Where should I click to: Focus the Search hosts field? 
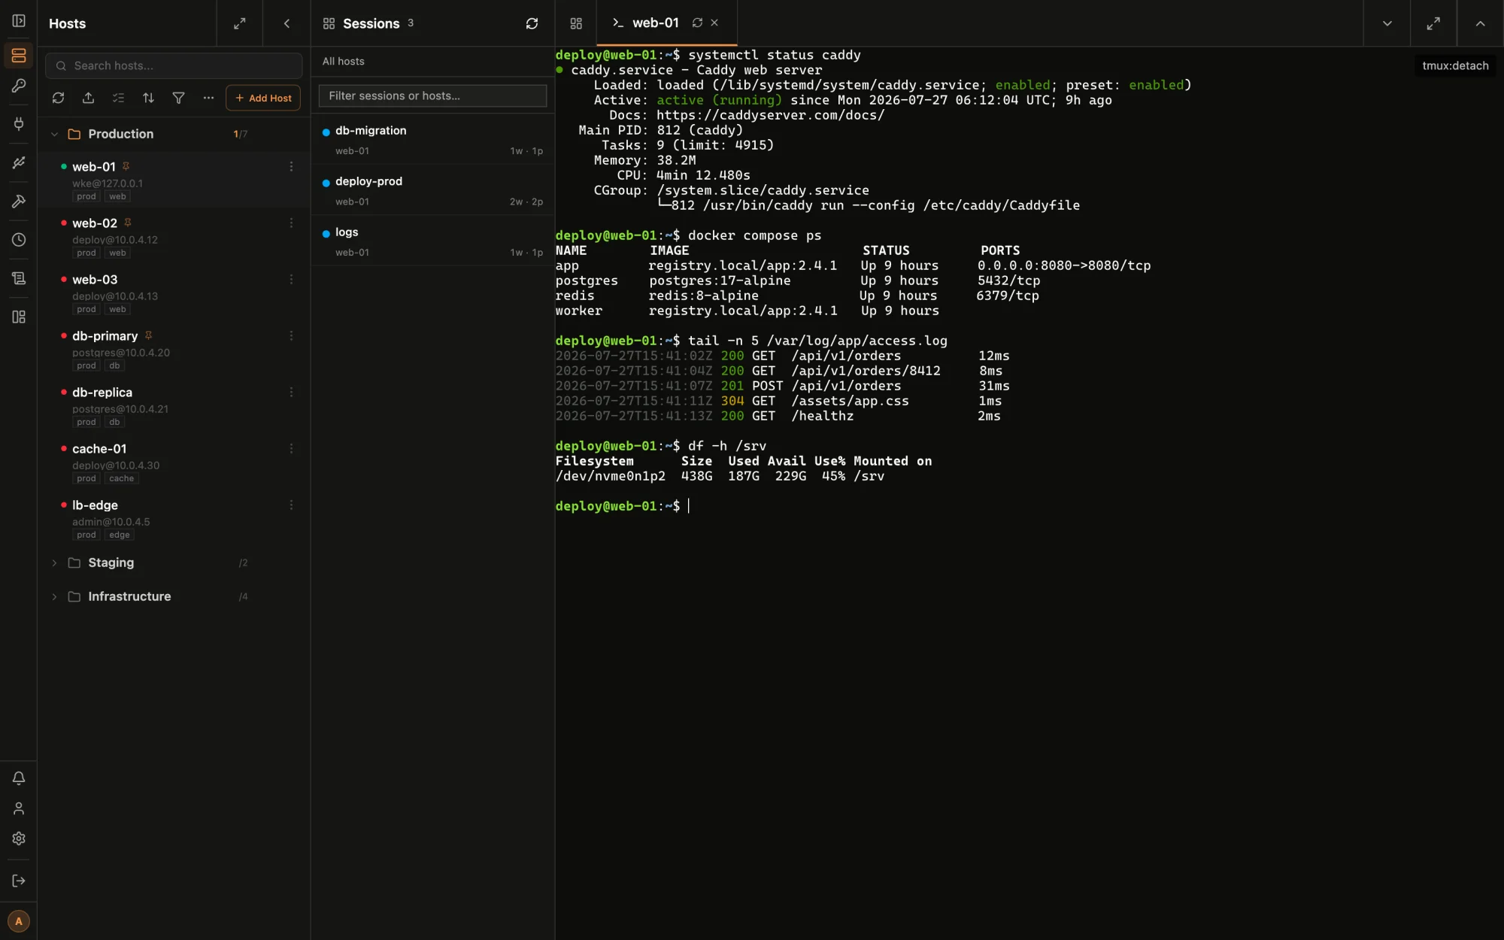click(x=174, y=65)
